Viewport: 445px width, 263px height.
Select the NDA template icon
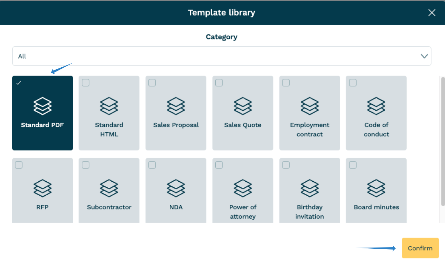(x=176, y=189)
